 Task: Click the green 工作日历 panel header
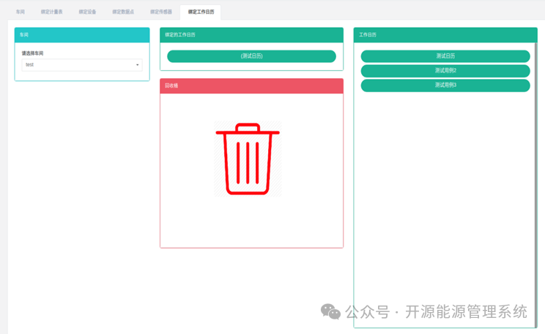[445, 35]
